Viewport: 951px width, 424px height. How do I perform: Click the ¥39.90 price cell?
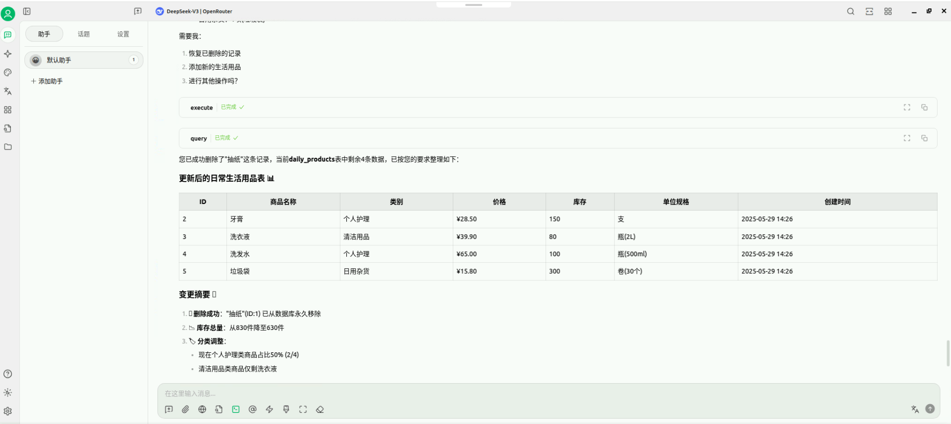499,237
